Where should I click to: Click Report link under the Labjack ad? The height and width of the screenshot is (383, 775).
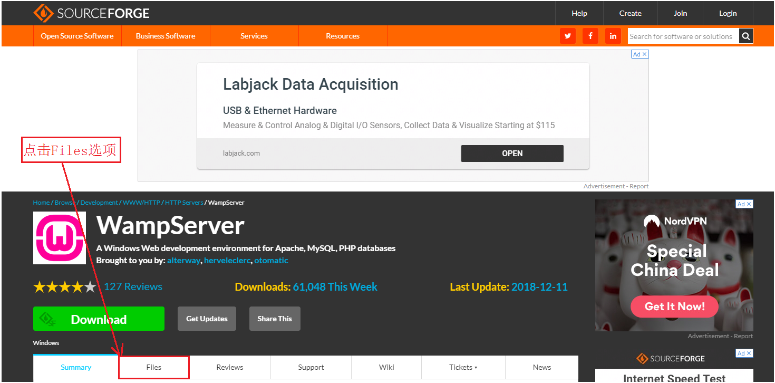coord(639,186)
